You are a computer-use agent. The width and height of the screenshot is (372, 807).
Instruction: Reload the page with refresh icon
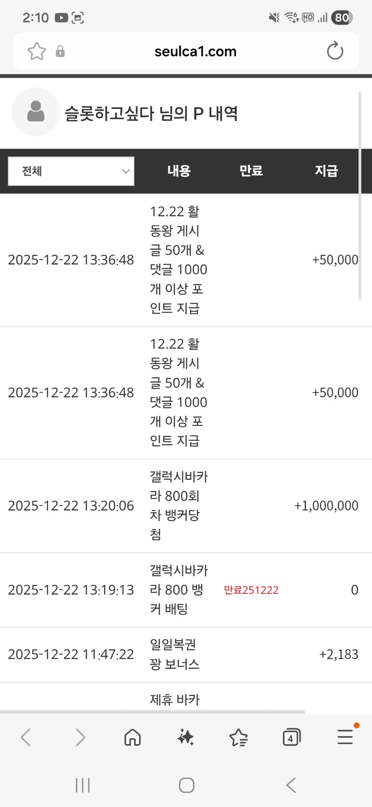(x=335, y=51)
